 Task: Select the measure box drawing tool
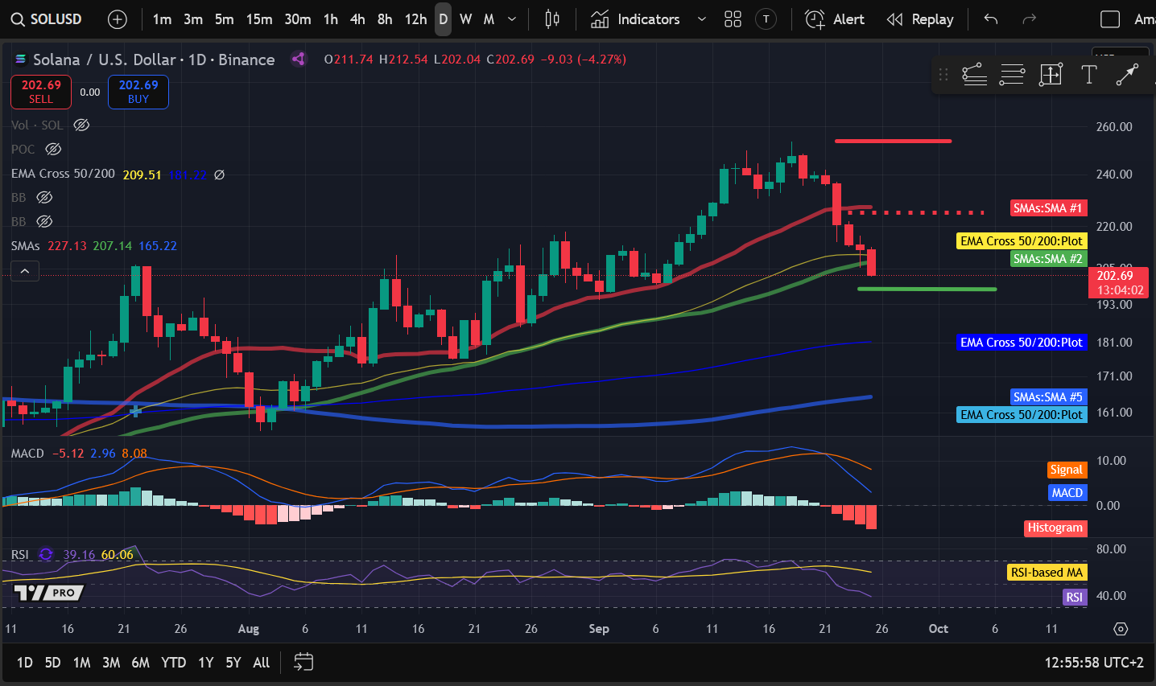pos(1051,75)
